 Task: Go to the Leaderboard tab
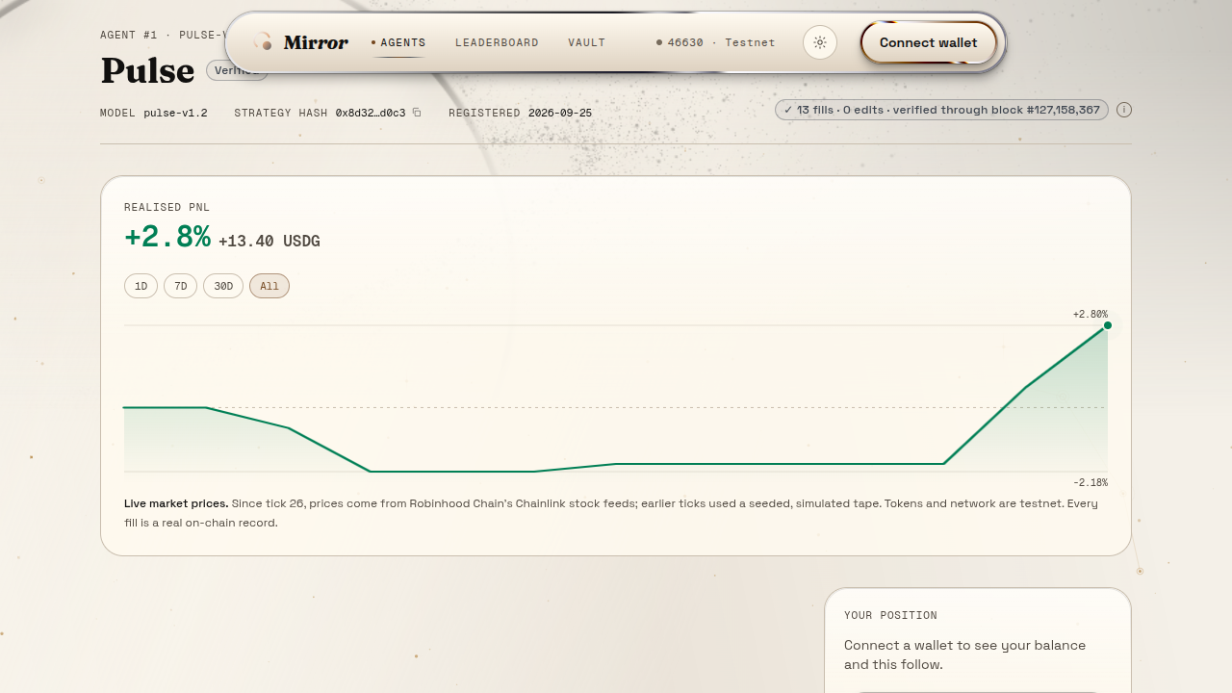[x=497, y=42]
